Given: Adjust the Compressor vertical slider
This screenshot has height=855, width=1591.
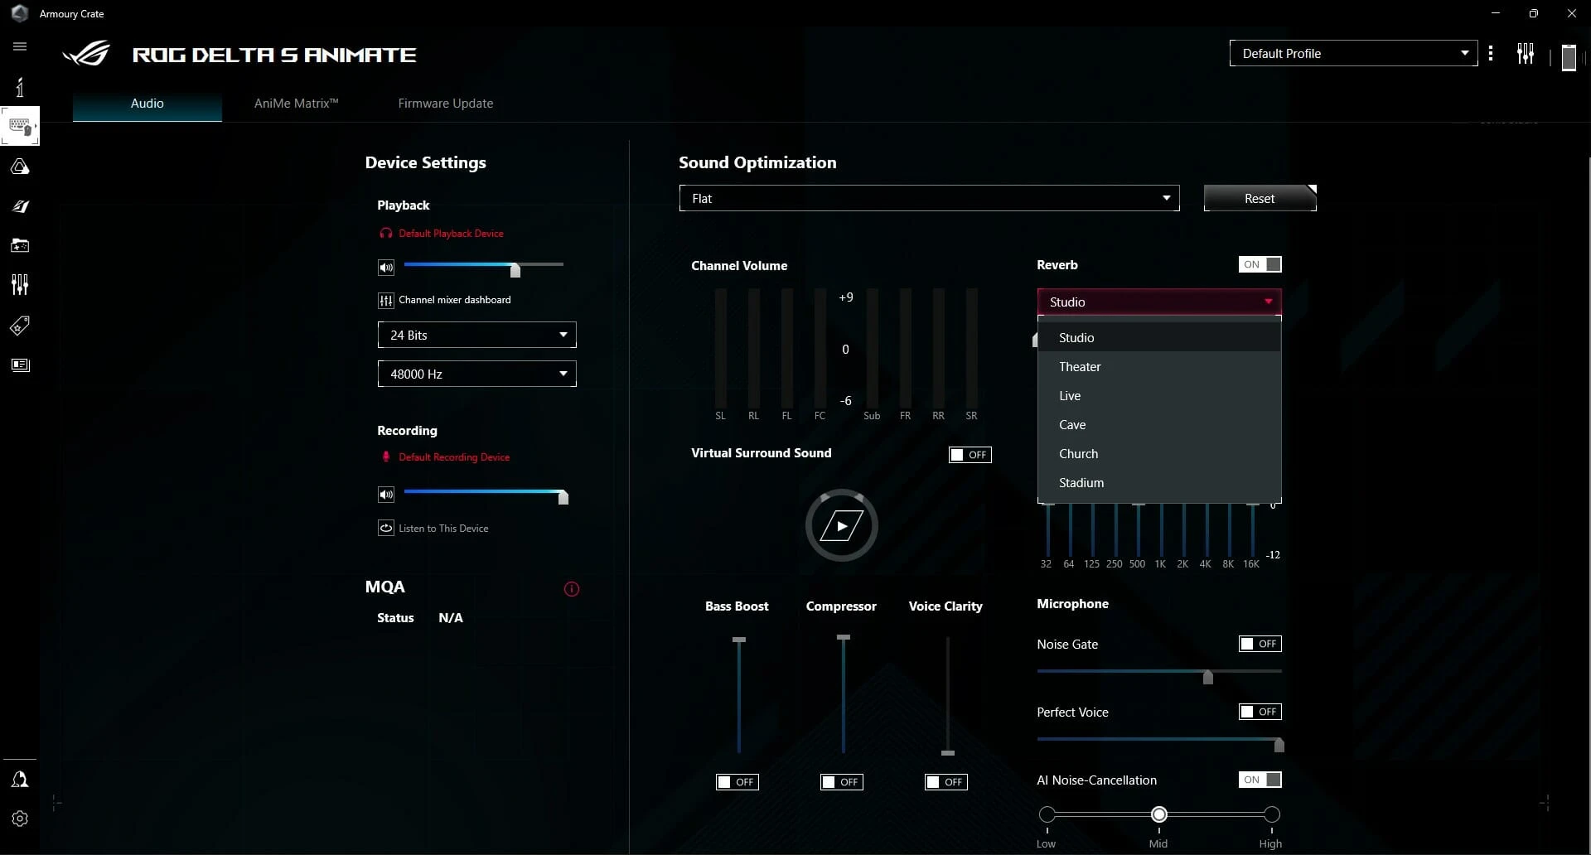Looking at the screenshot, I should tap(844, 694).
